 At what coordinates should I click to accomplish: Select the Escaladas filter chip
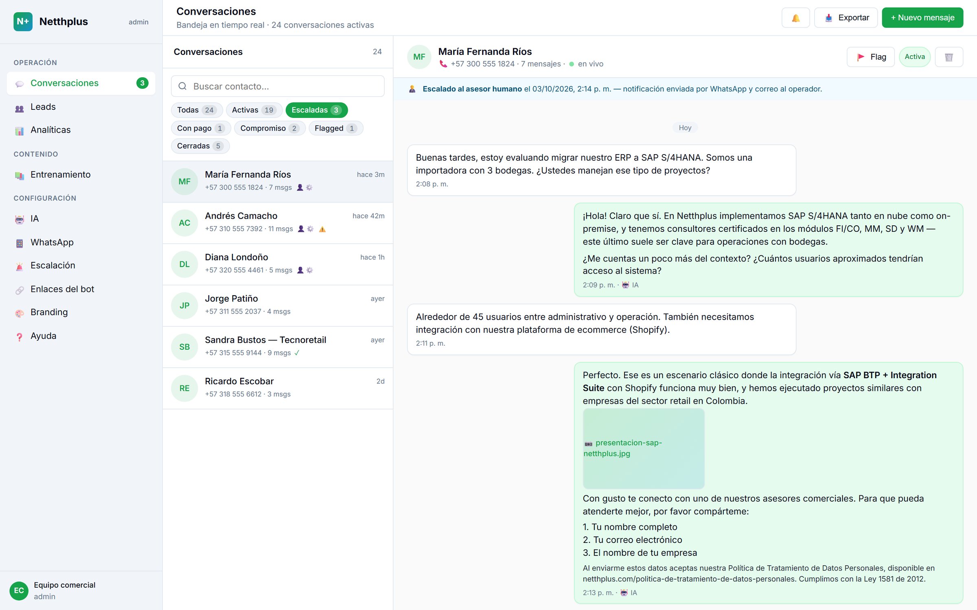[316, 110]
